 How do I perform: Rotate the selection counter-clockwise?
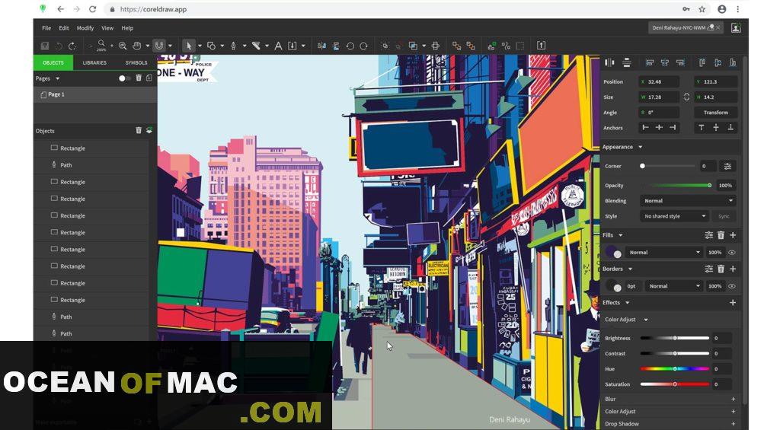(350, 46)
